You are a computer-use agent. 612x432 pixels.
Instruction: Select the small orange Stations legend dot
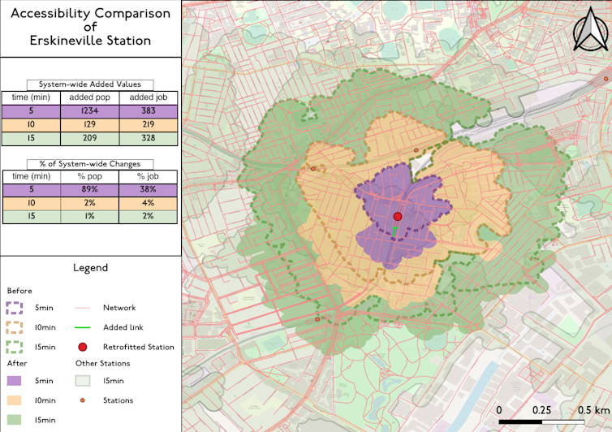click(83, 400)
